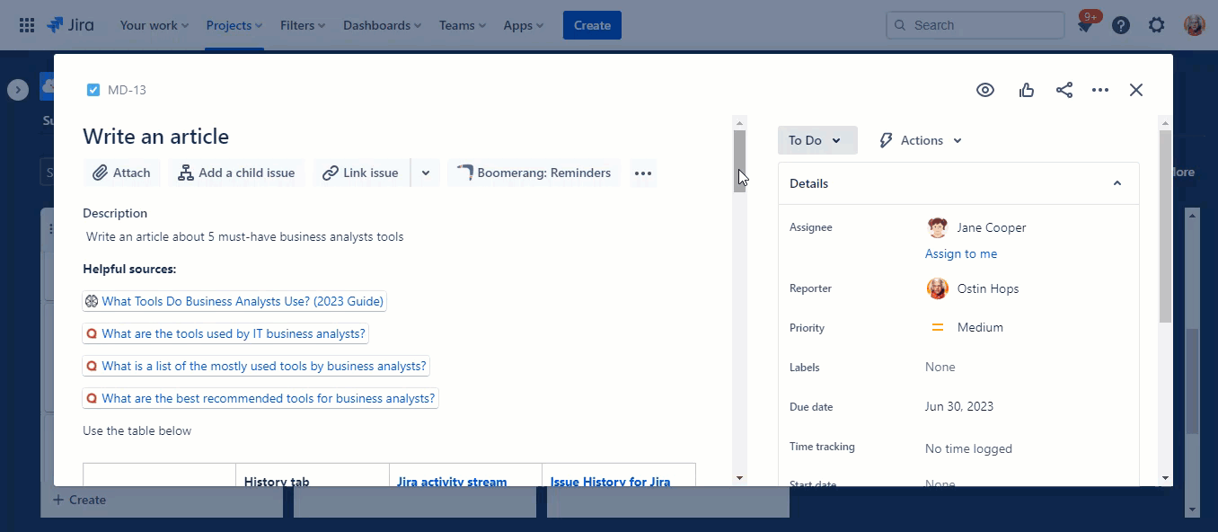This screenshot has width=1218, height=532.
Task: Click description scrollbar down arrow
Action: [740, 478]
